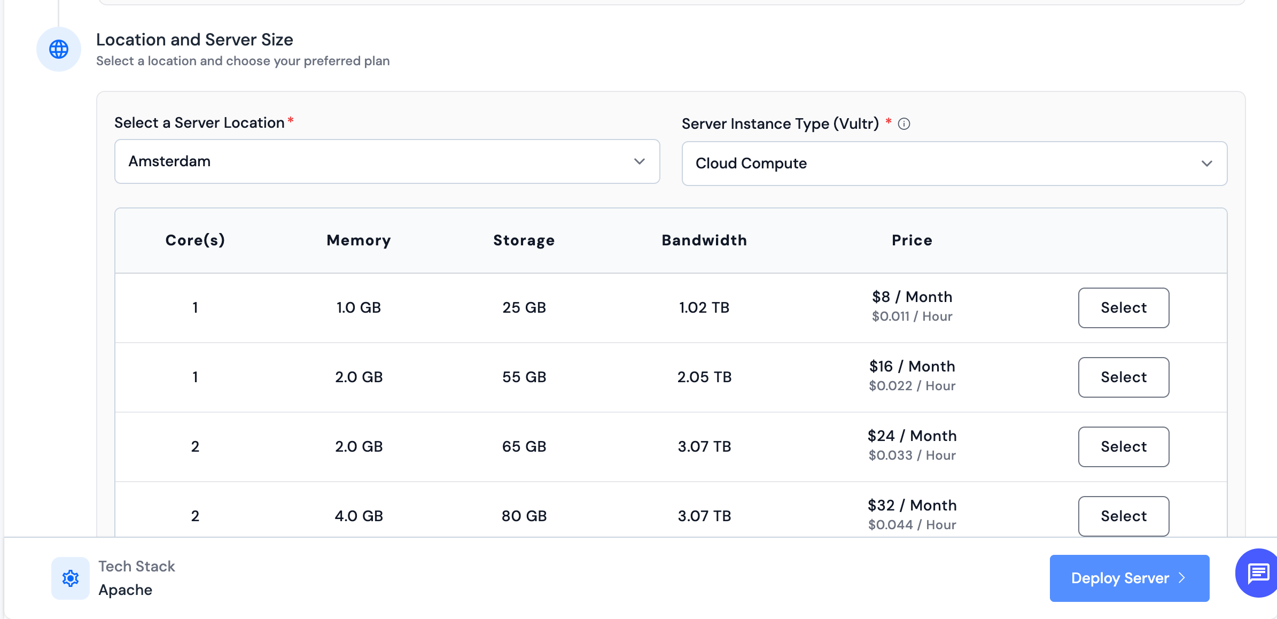1277x619 pixels.
Task: Click the Price column header
Action: pyautogui.click(x=911, y=240)
